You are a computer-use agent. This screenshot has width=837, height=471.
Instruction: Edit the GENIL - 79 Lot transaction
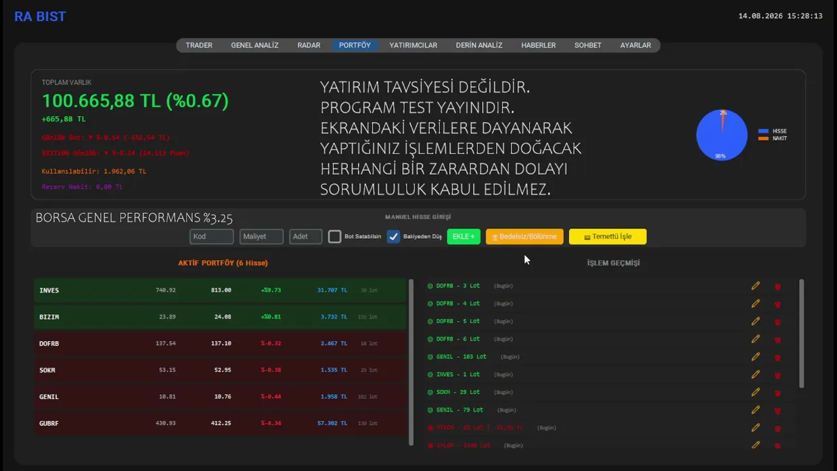tap(755, 410)
